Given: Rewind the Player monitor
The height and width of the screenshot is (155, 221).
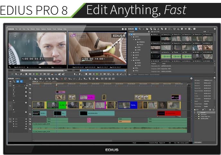Looking at the screenshot, I should 30,74.
